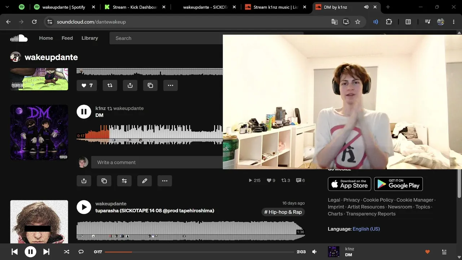462x260 pixels.
Task: Open the k1nz artist link above DM
Action: (x=100, y=108)
